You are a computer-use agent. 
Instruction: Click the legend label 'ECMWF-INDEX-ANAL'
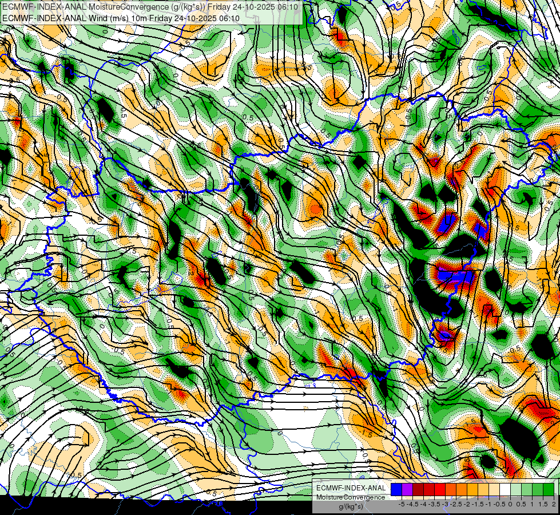pyautogui.click(x=351, y=488)
